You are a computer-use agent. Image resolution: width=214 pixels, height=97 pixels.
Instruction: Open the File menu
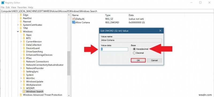[x=3, y=8]
